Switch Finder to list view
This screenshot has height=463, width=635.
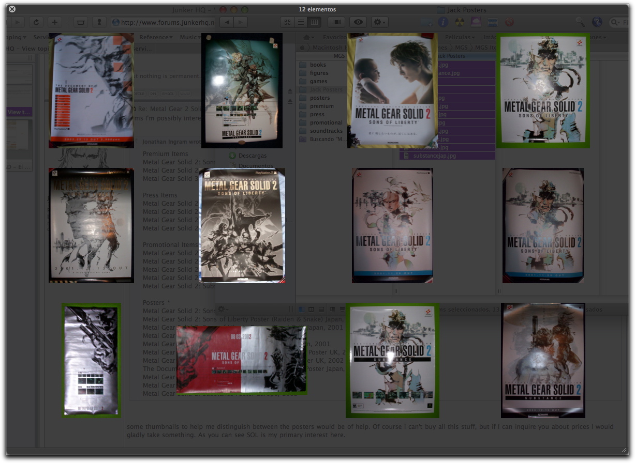(x=301, y=22)
